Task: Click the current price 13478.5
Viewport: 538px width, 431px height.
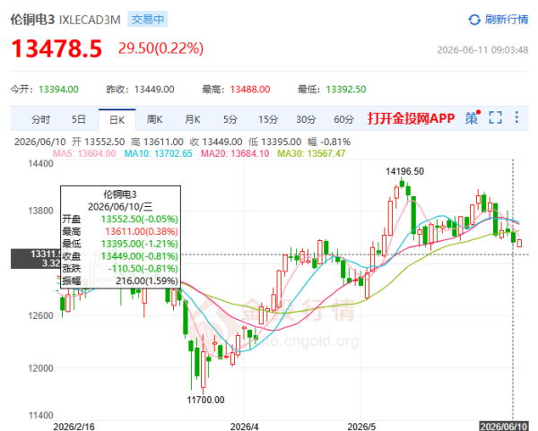Action: click(x=56, y=48)
